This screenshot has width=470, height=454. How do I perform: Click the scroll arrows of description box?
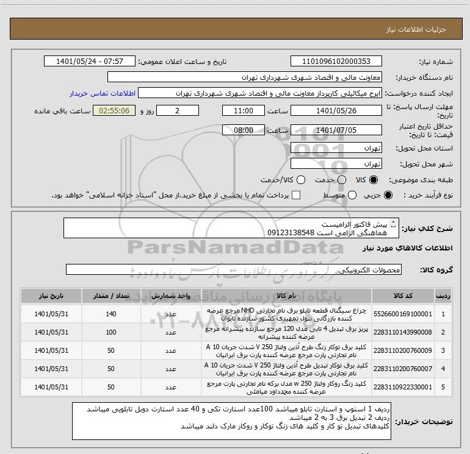[394, 224]
